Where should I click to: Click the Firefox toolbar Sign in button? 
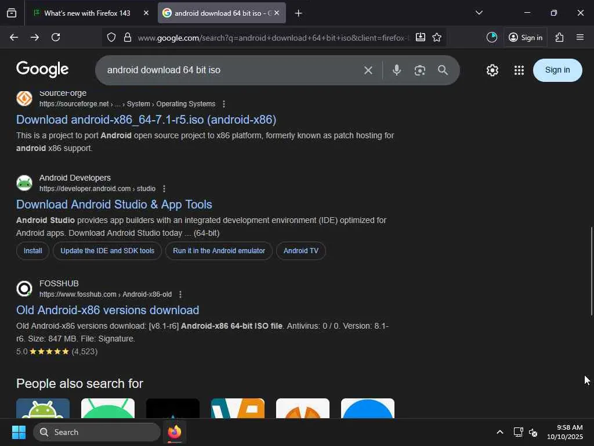tap(526, 37)
